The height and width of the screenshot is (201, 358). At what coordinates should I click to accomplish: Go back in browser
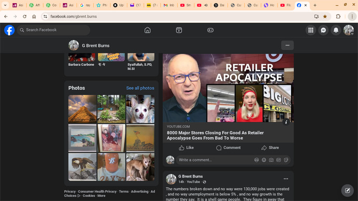[6, 17]
